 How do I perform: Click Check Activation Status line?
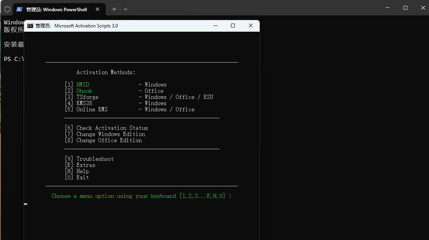pyautogui.click(x=107, y=128)
